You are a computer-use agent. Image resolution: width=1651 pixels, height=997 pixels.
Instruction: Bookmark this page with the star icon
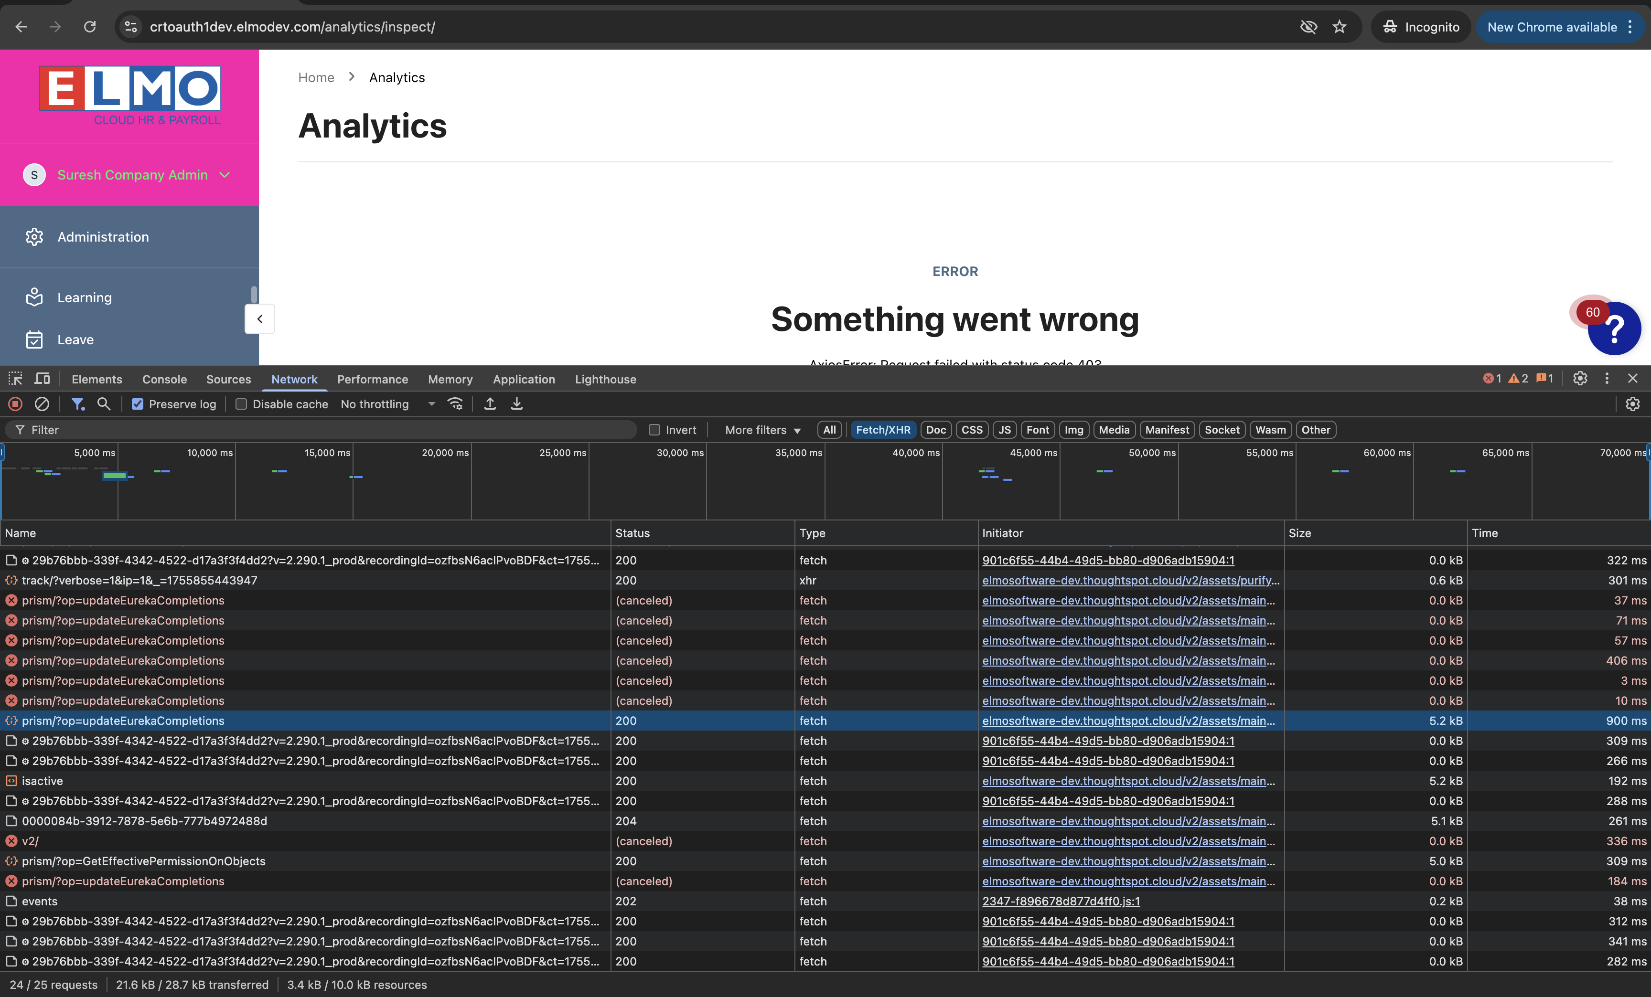click(x=1340, y=27)
